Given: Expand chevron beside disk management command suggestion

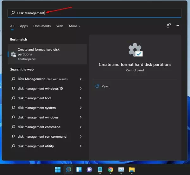Looking at the screenshot, I should (x=81, y=127).
